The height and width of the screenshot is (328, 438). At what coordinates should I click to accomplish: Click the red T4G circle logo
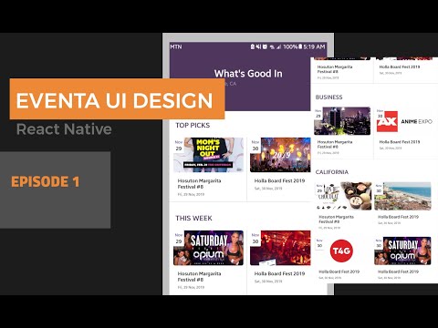(x=341, y=251)
